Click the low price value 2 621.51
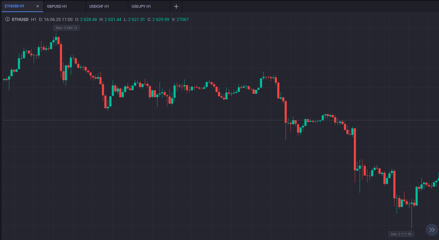 click(136, 19)
